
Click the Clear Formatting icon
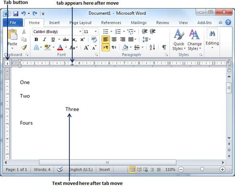pos(94,40)
